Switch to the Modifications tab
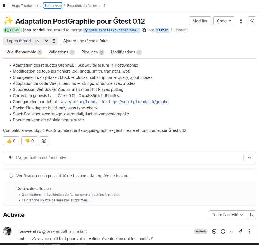This screenshot has height=245, width=259. [123, 52]
